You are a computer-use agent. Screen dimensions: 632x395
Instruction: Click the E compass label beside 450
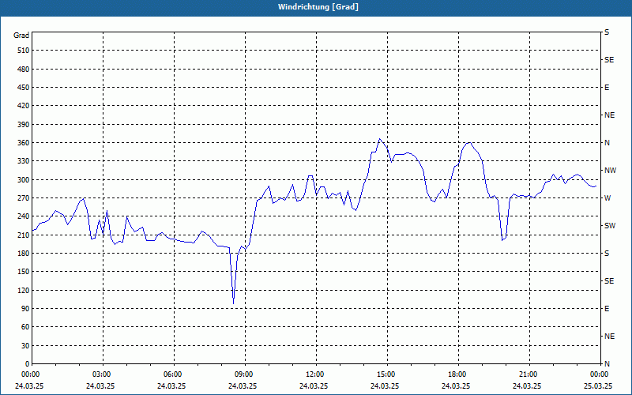point(607,88)
